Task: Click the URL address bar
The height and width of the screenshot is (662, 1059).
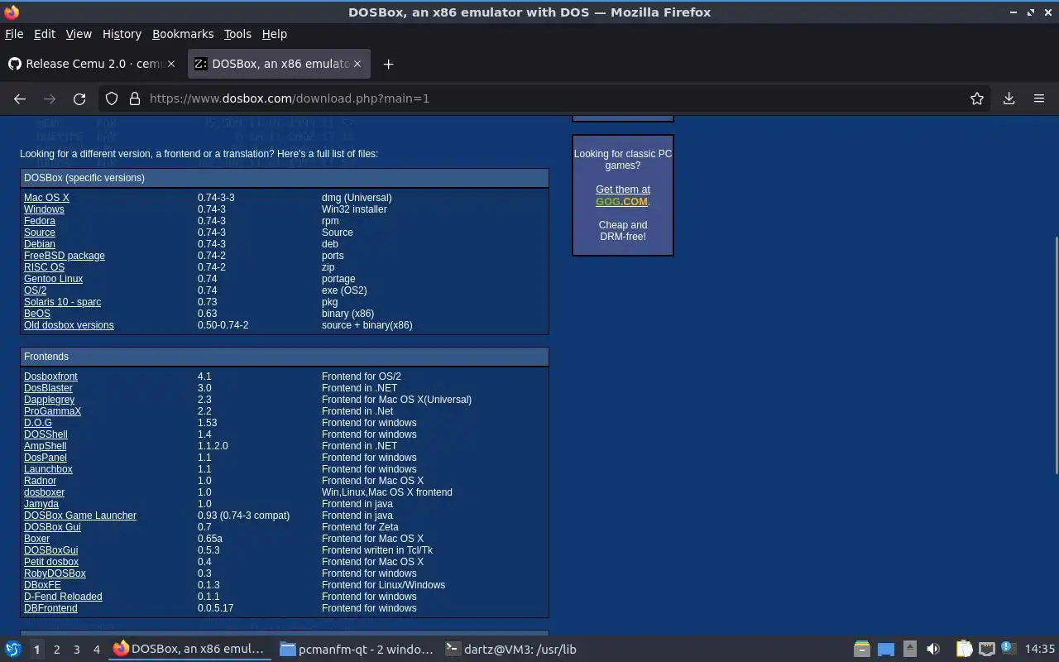Action: 546,98
